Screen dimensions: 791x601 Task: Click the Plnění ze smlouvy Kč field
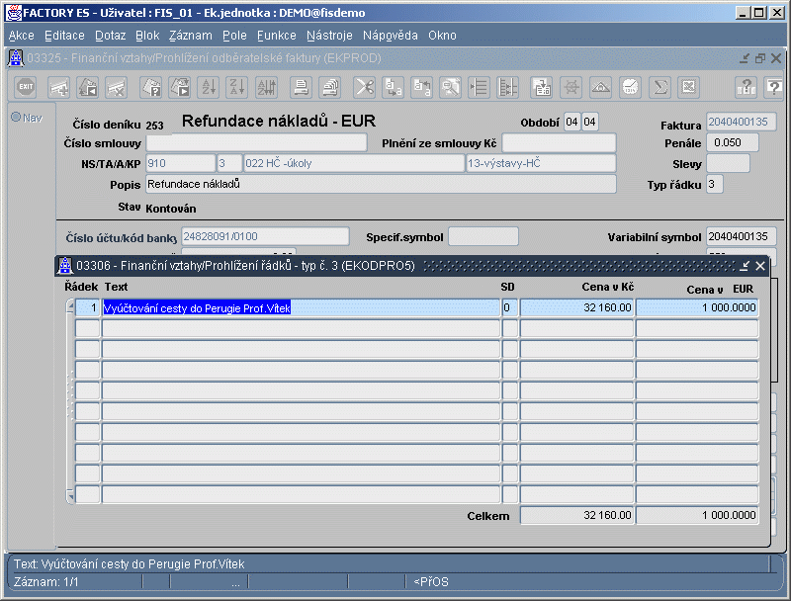(x=559, y=142)
